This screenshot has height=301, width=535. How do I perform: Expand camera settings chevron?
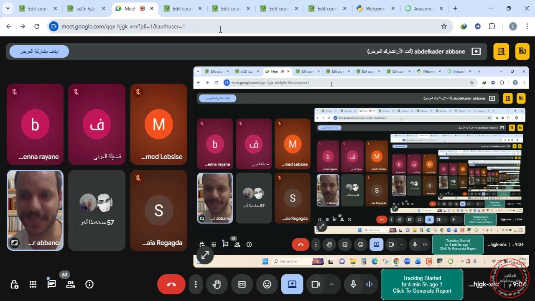click(332, 284)
